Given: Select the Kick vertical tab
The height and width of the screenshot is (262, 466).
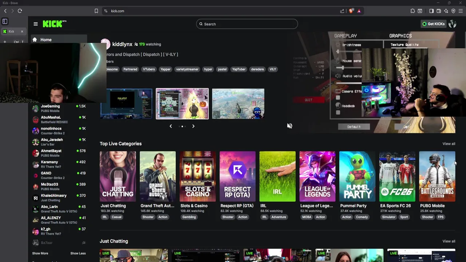Looking at the screenshot, I should (13, 31).
